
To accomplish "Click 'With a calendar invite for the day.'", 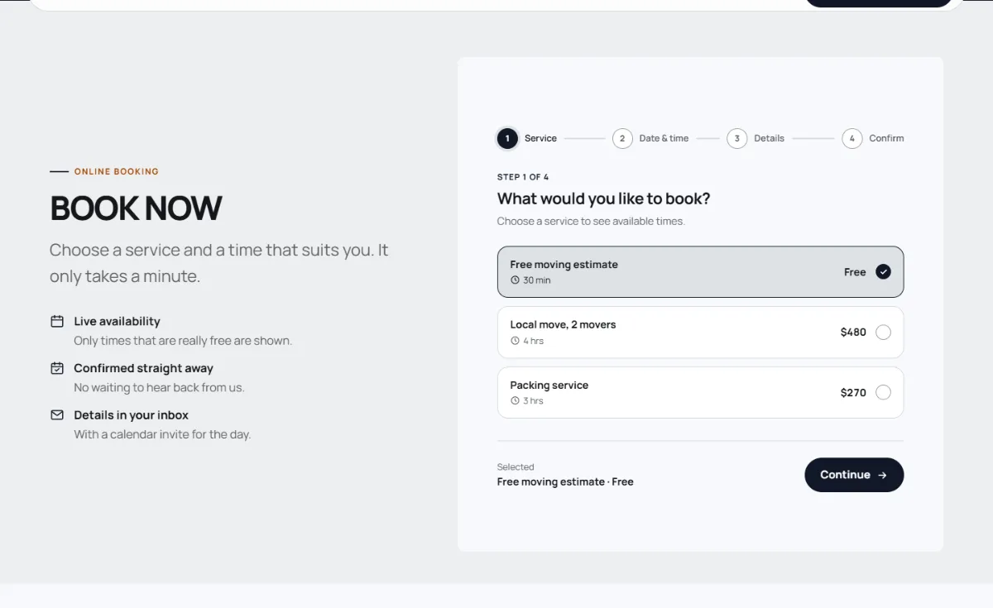I will (x=162, y=434).
